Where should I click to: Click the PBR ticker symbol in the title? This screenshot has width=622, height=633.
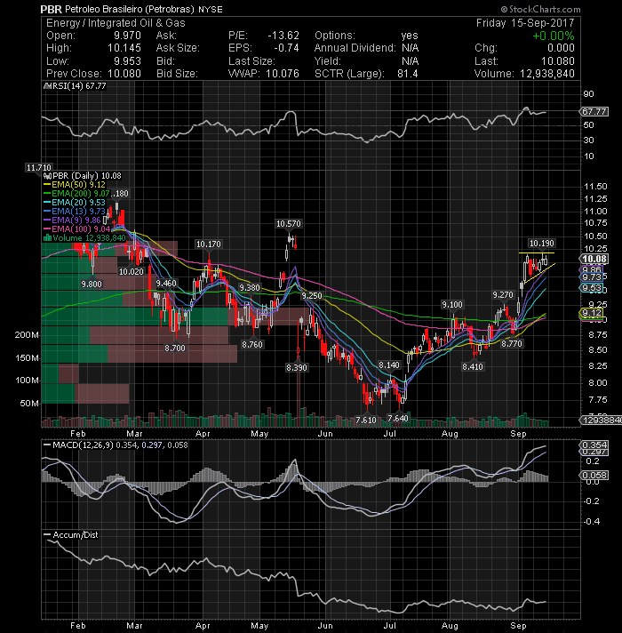[51, 9]
